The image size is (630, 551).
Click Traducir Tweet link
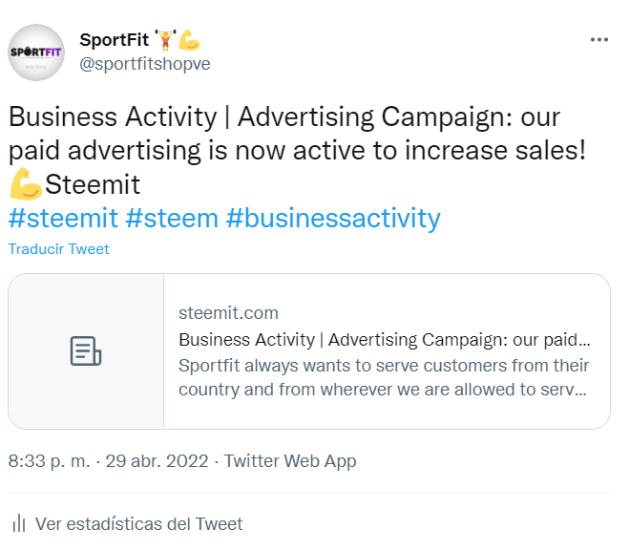(58, 249)
